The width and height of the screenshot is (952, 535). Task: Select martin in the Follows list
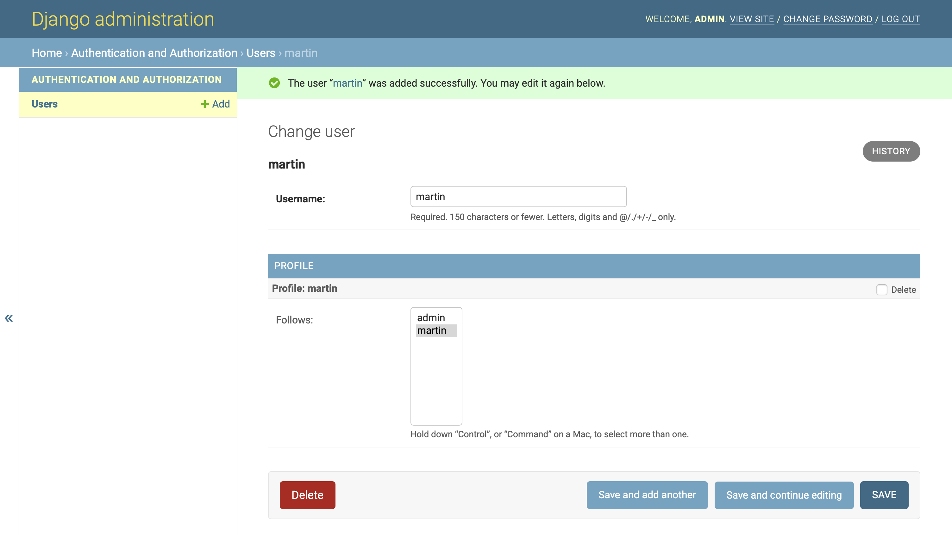click(x=432, y=330)
